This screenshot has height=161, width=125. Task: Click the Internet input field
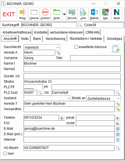[x=69, y=140]
